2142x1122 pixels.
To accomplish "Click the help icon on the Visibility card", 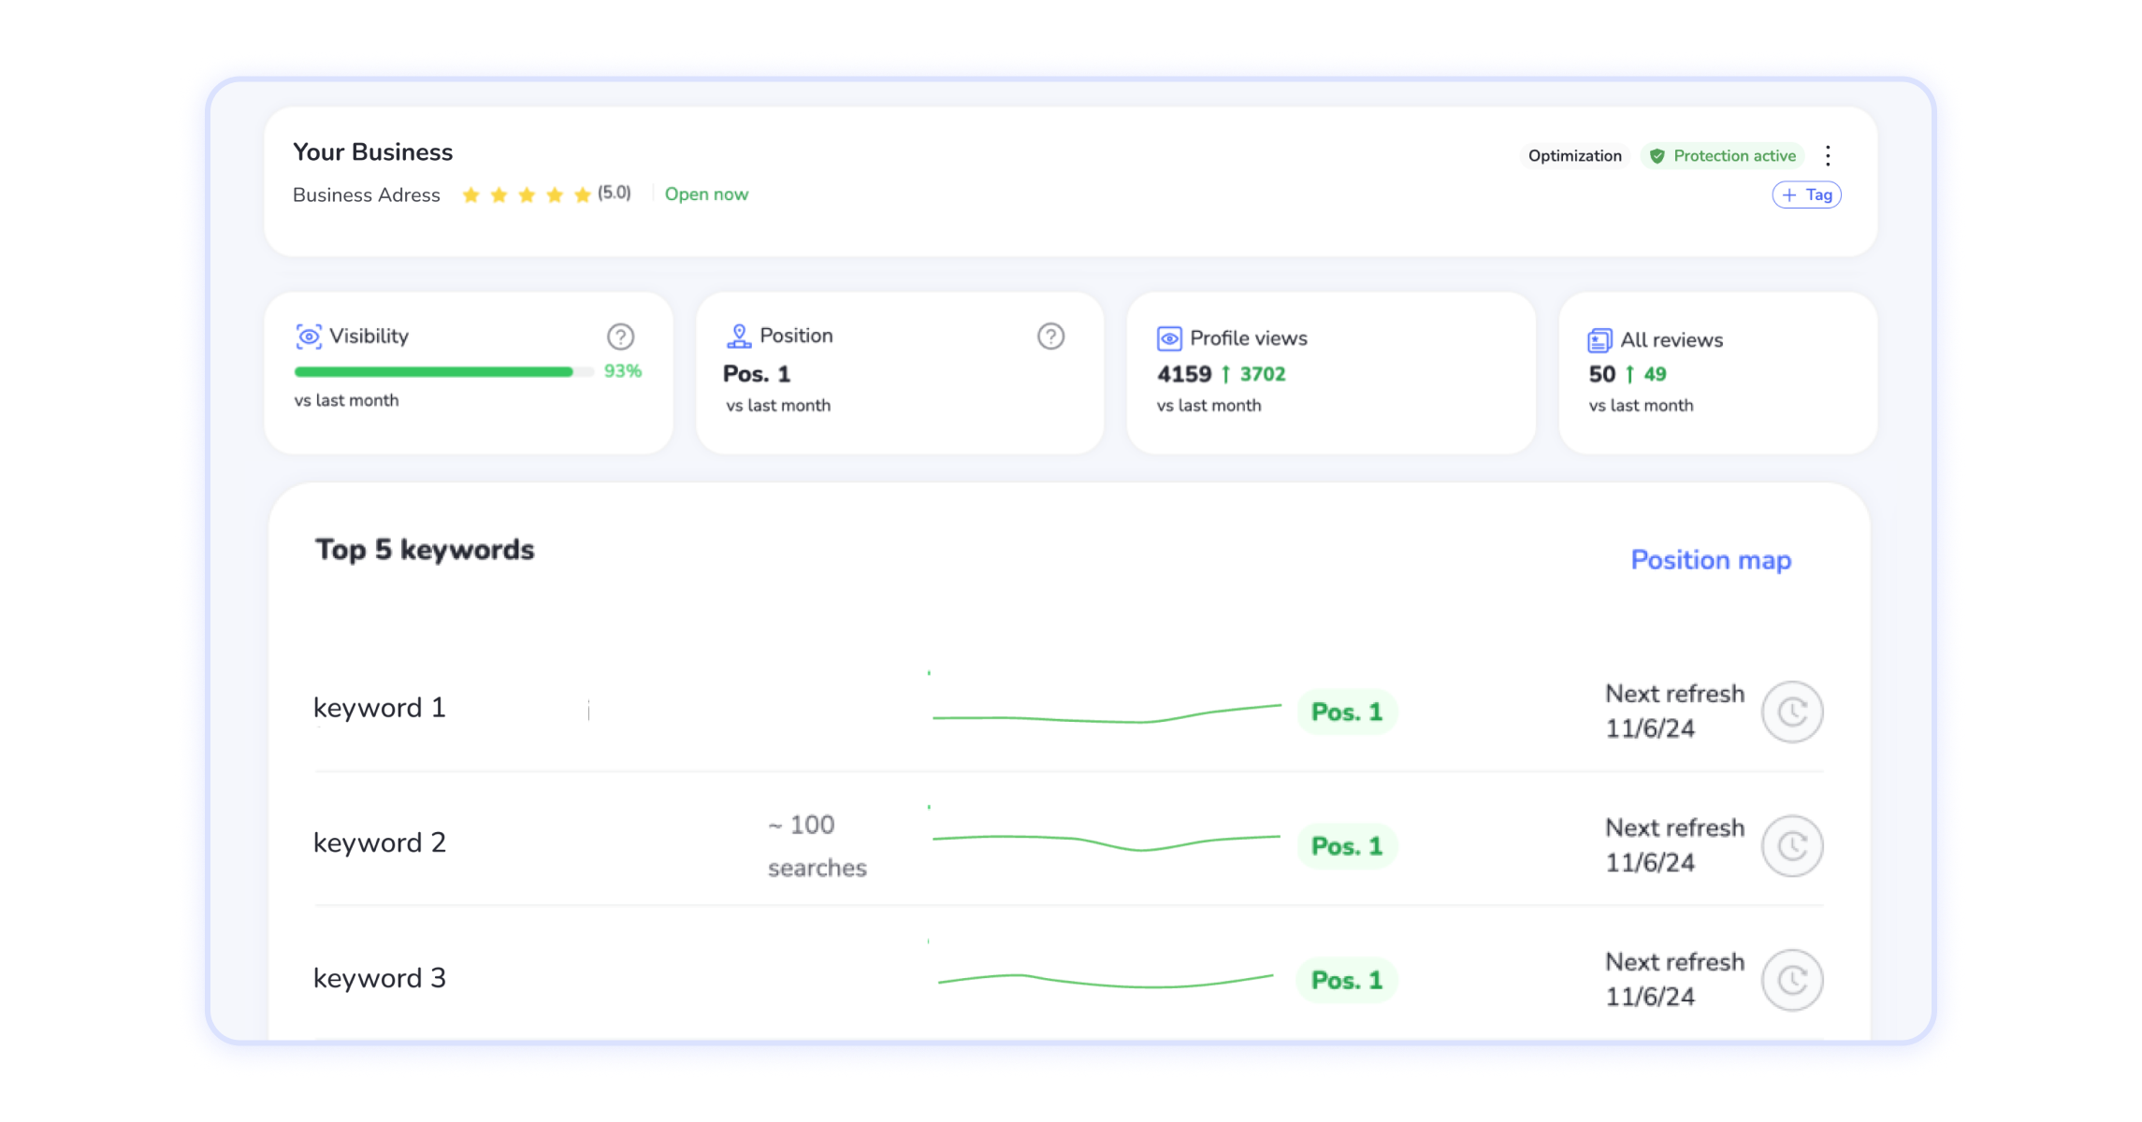I will 620,336.
